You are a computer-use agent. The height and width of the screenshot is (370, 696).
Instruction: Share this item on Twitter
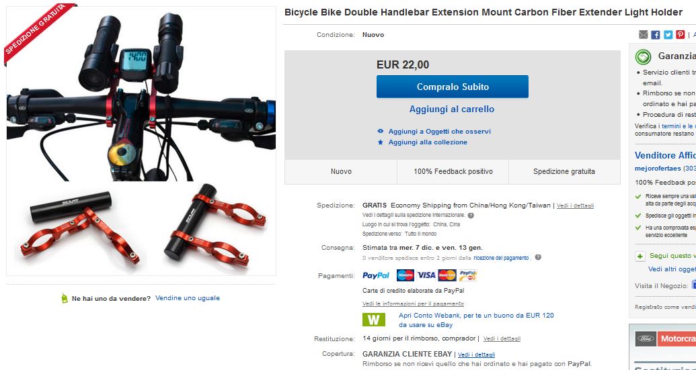pos(668,34)
